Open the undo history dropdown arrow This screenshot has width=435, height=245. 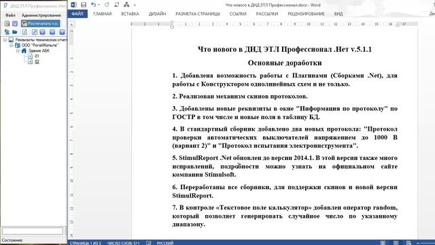[x=99, y=5]
